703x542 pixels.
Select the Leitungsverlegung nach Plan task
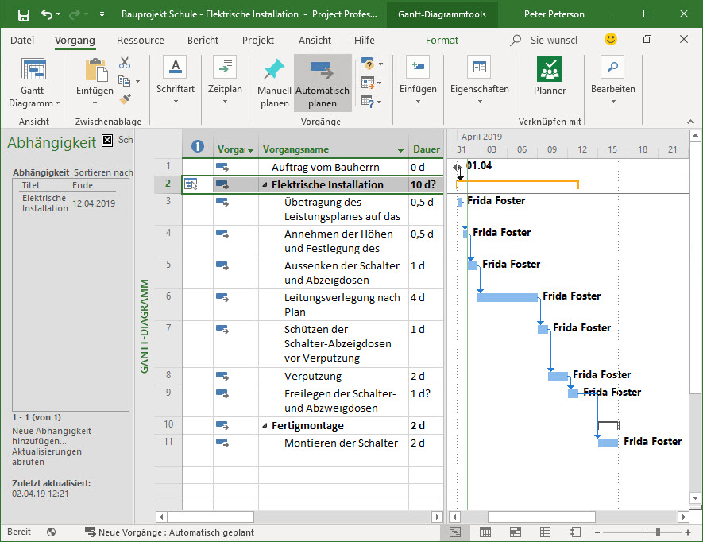click(x=333, y=304)
